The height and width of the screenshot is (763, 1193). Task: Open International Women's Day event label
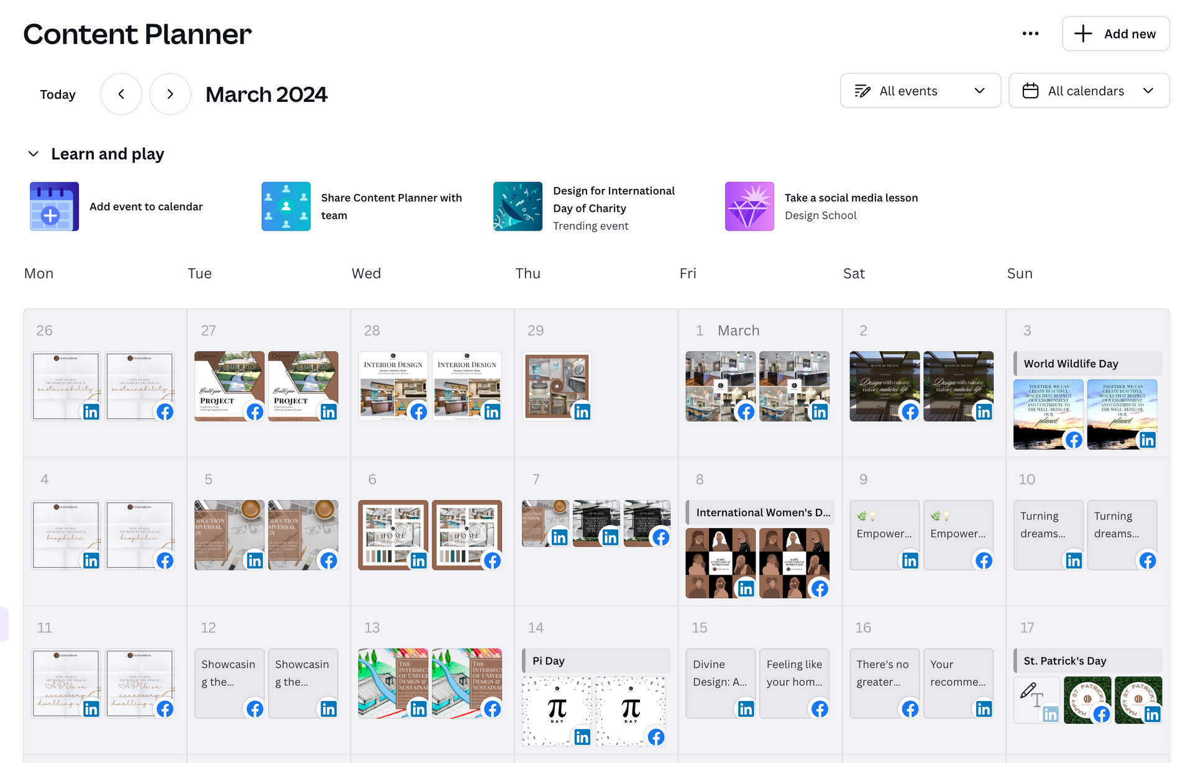759,512
